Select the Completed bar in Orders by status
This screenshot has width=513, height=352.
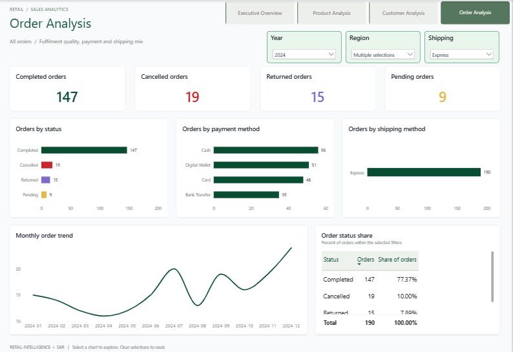(84, 150)
